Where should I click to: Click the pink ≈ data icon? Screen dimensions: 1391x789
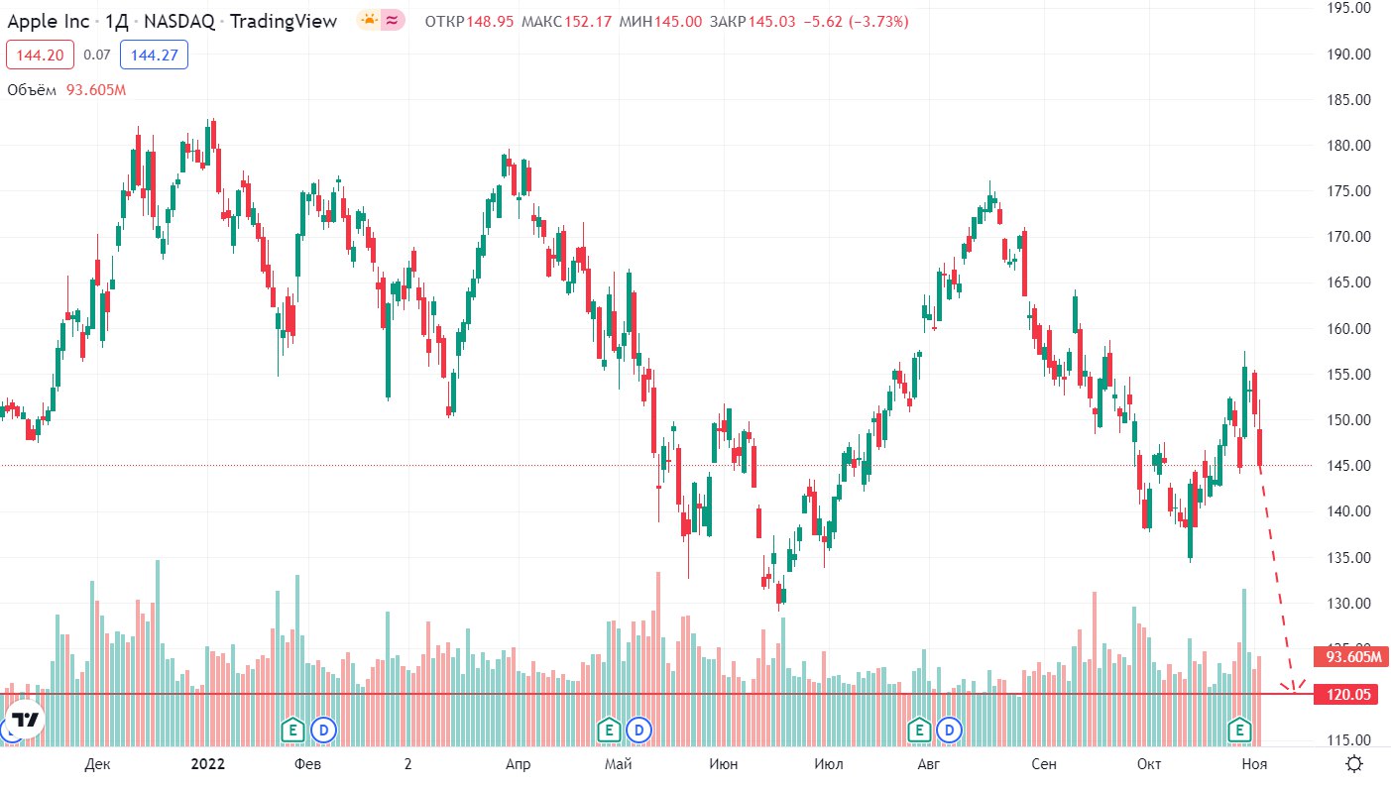tap(393, 20)
